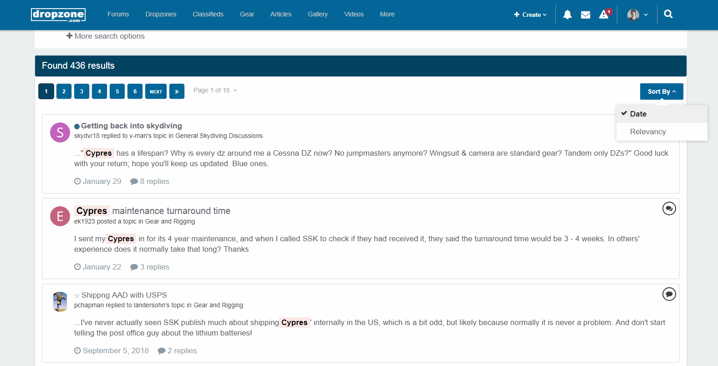
Task: Jump to last page double-arrow button
Action: click(x=177, y=91)
